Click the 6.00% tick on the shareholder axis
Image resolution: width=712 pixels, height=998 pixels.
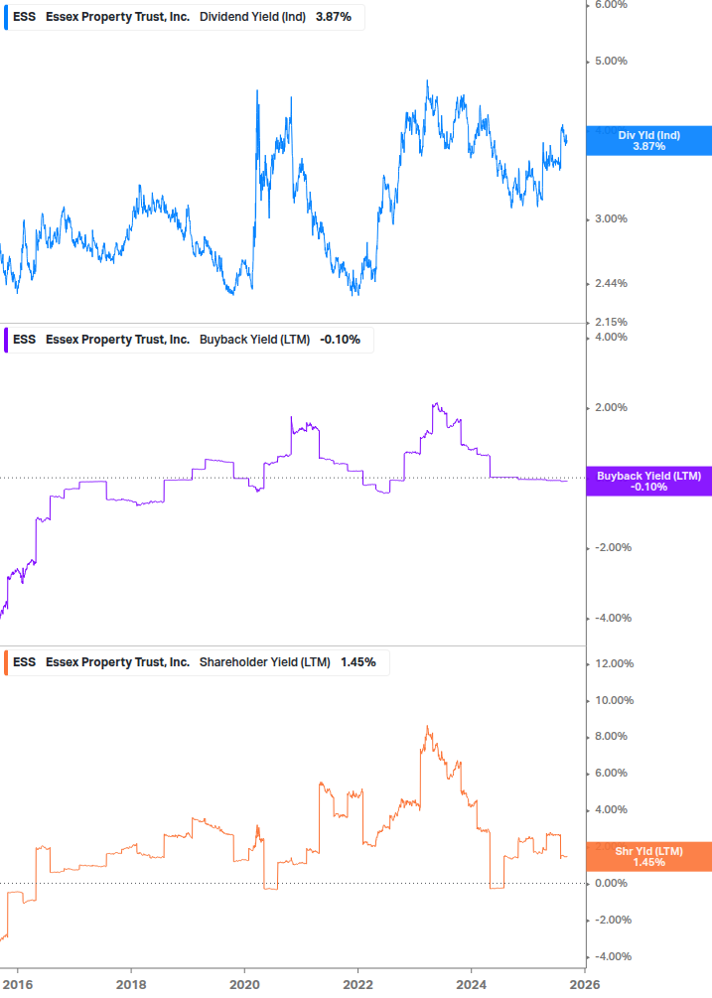click(x=611, y=774)
